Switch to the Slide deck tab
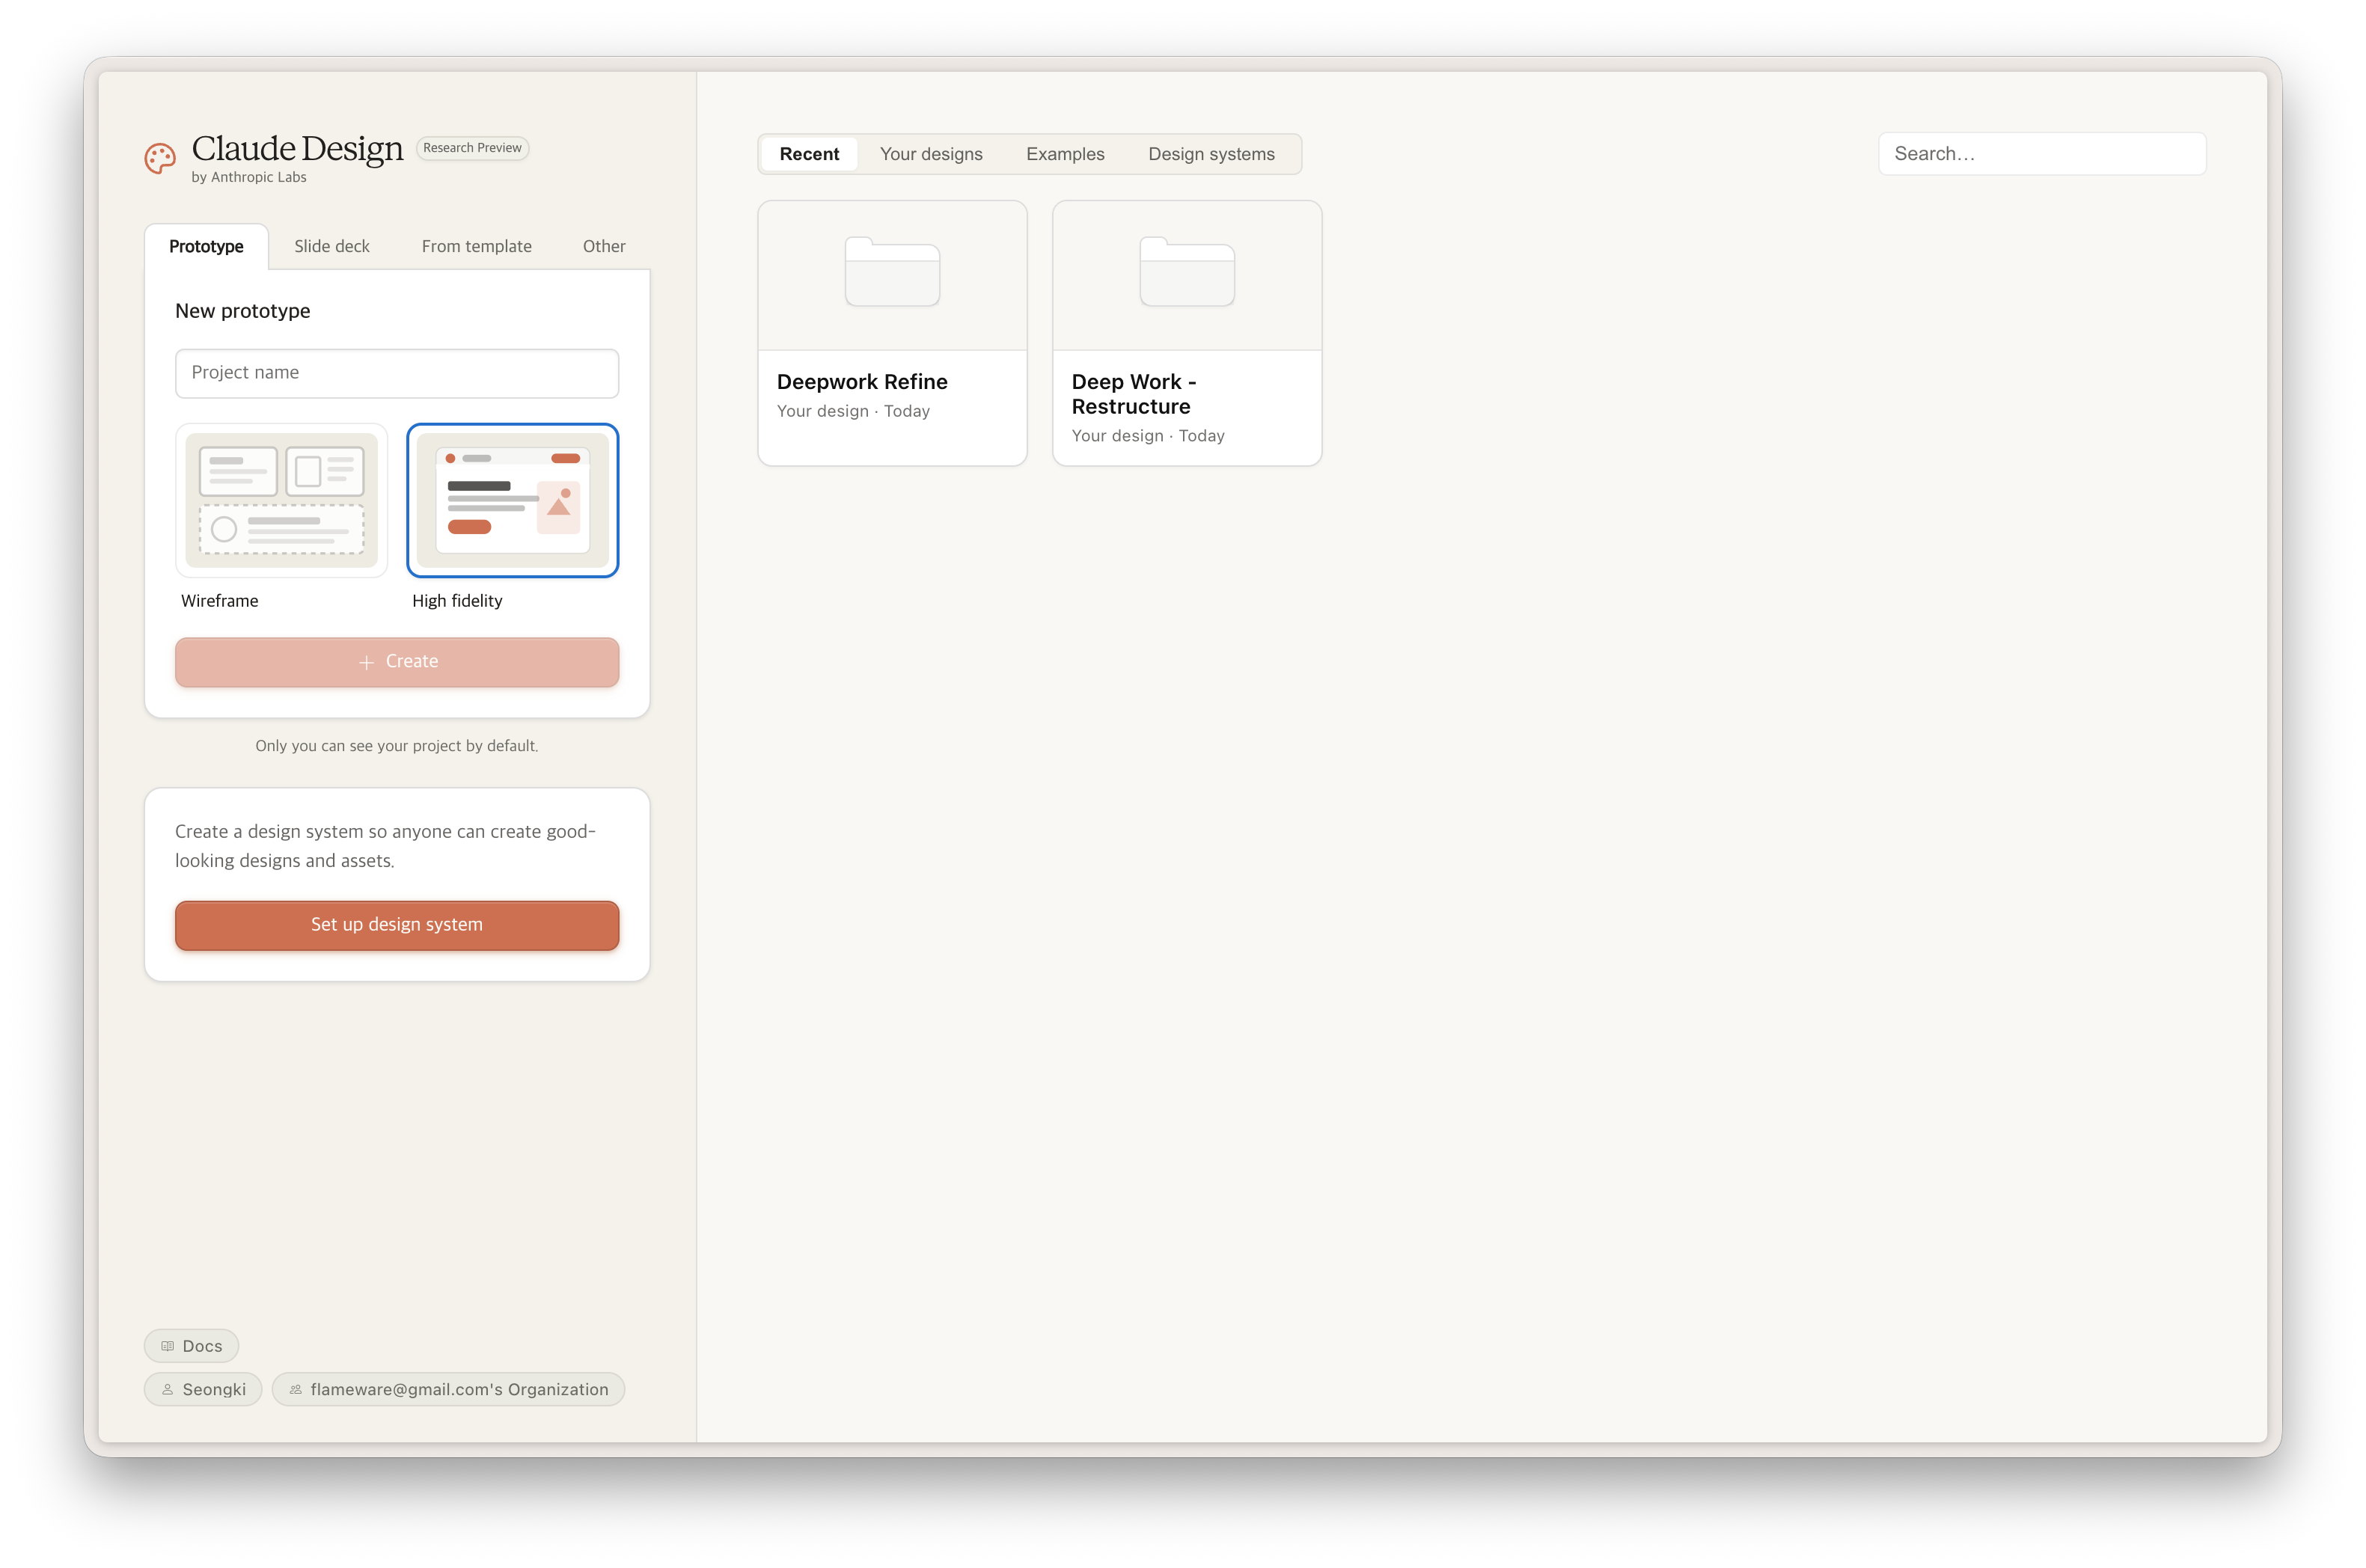This screenshot has height=1568, width=2366. (332, 246)
